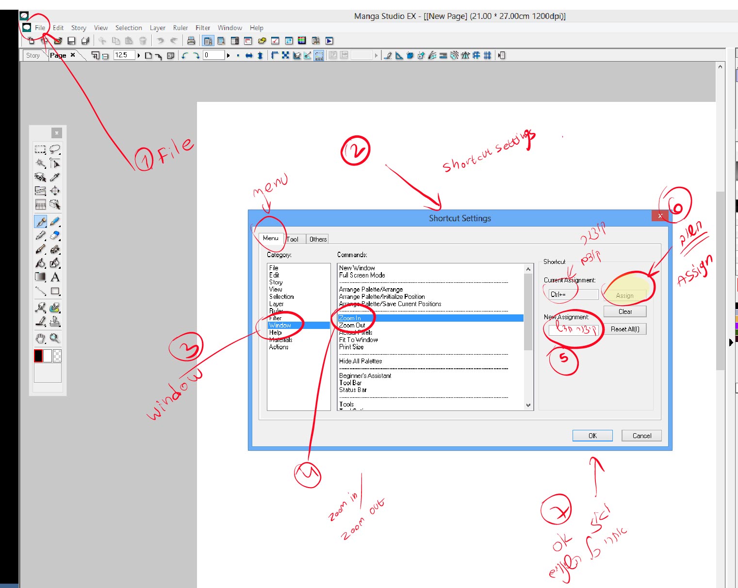Open the rotation angle dropdown arrow beside 0
738x588 pixels.
coord(228,55)
